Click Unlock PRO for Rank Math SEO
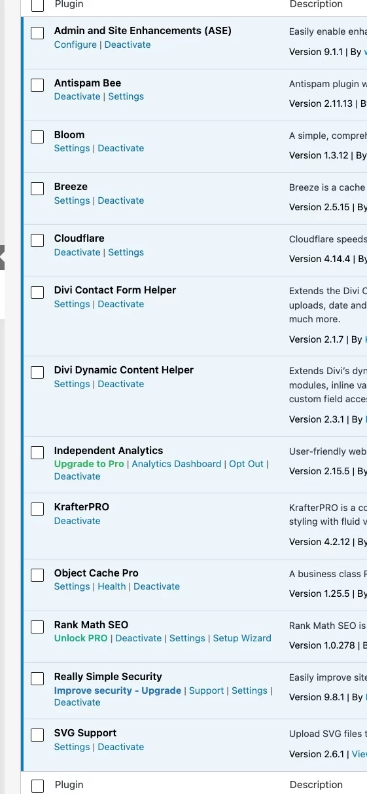 [81, 638]
